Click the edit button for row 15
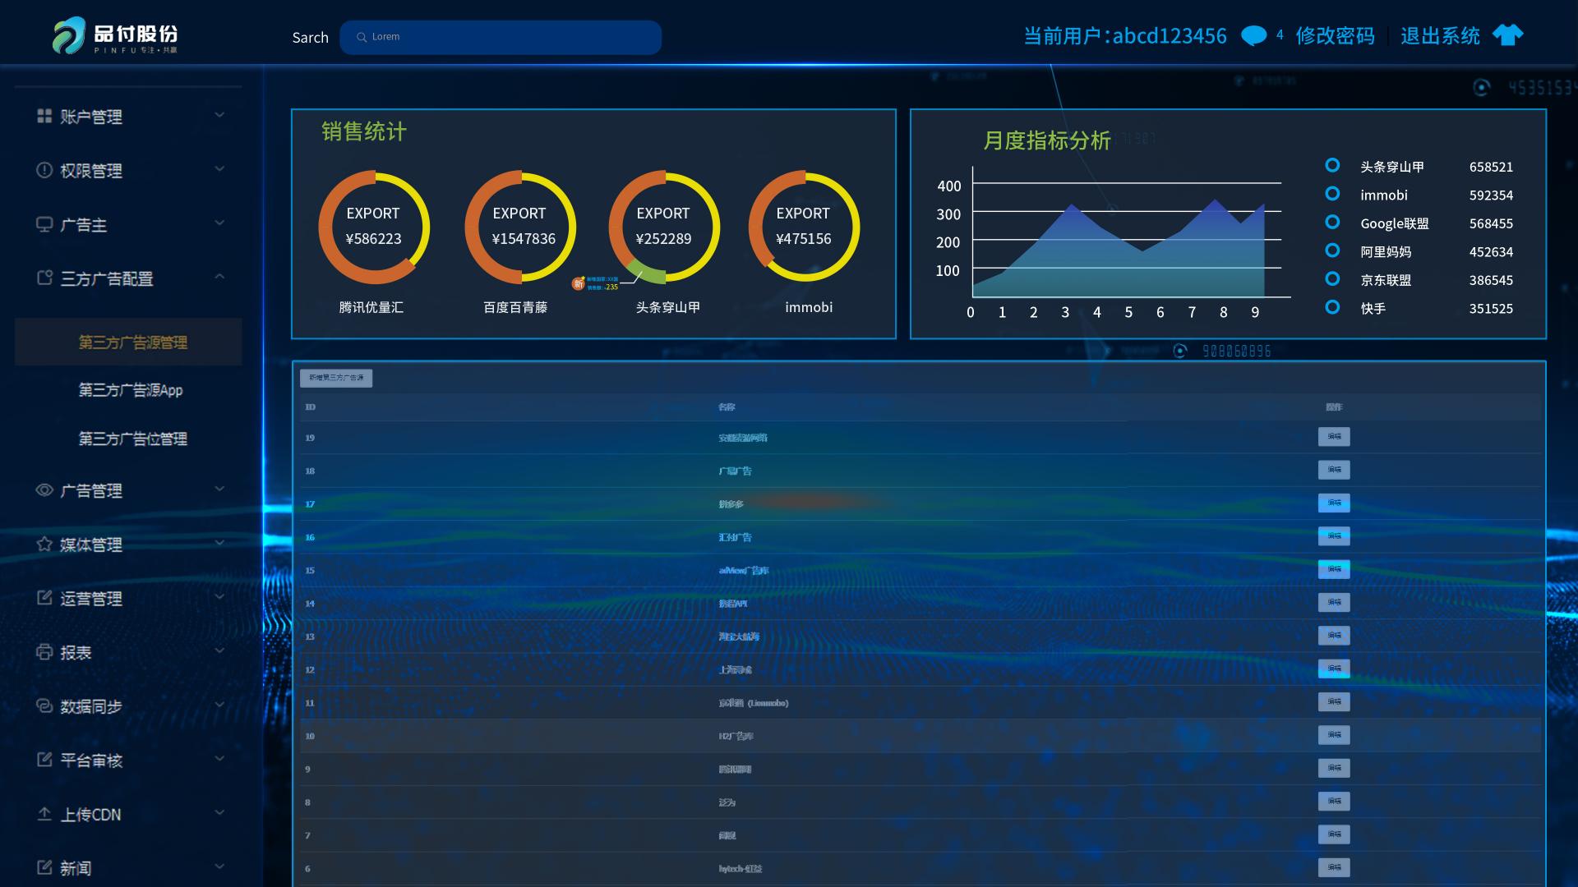This screenshot has width=1578, height=887. coord(1334,569)
